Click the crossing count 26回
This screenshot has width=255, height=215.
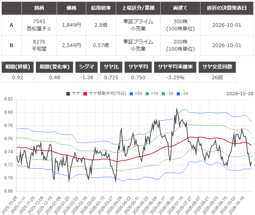click(x=217, y=77)
